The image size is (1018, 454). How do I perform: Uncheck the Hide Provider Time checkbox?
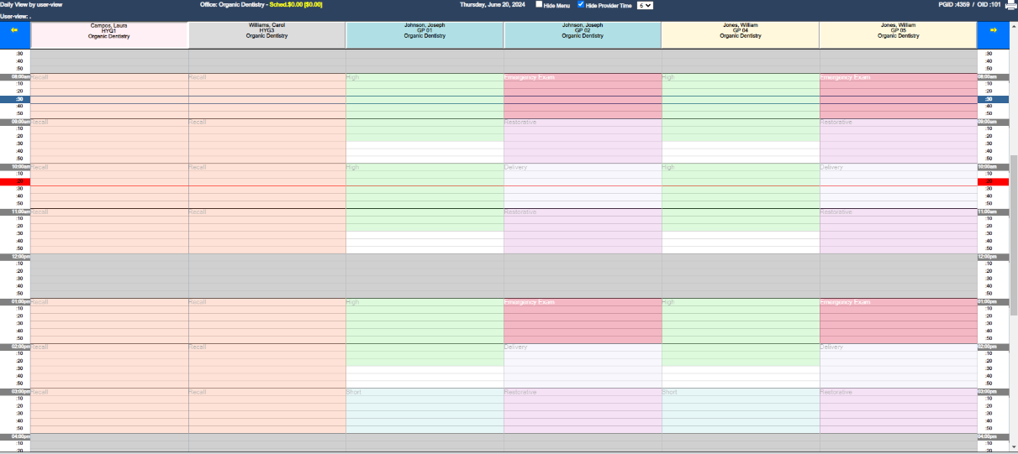[x=581, y=4]
